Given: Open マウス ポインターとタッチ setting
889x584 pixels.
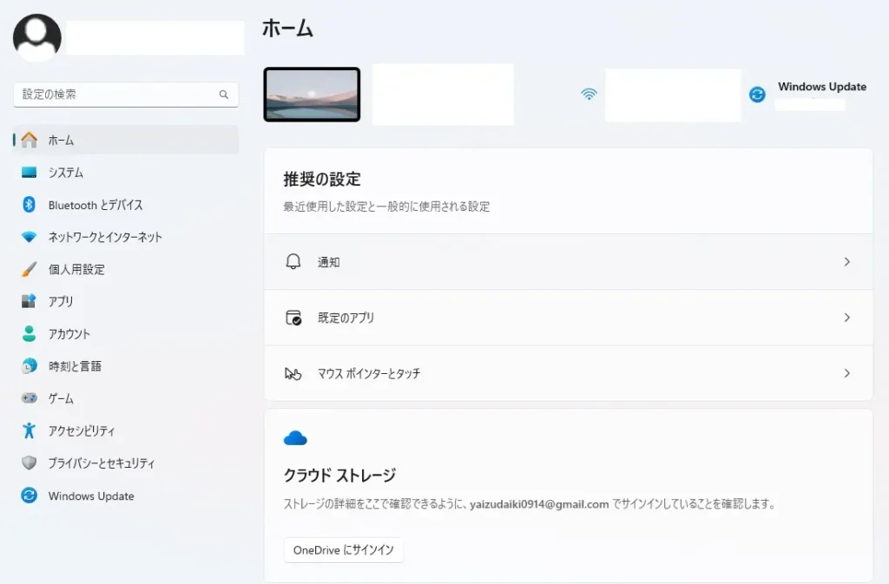Looking at the screenshot, I should [568, 373].
